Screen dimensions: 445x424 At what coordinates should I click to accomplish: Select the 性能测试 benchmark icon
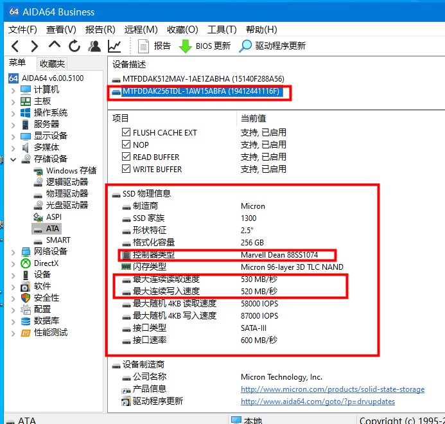[x=26, y=333]
